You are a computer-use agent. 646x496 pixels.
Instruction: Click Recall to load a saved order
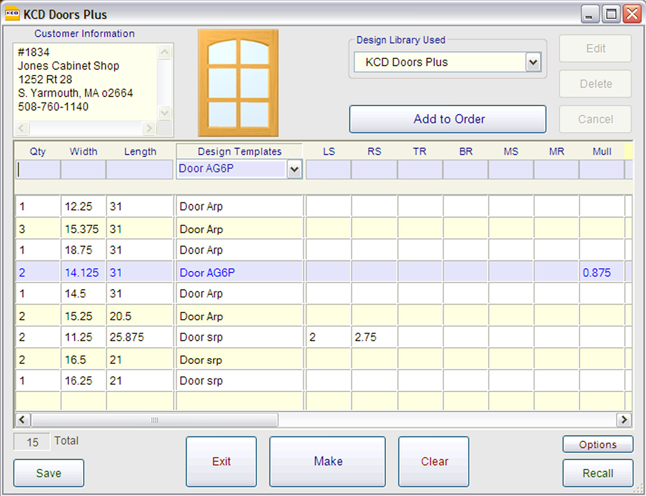(x=597, y=473)
